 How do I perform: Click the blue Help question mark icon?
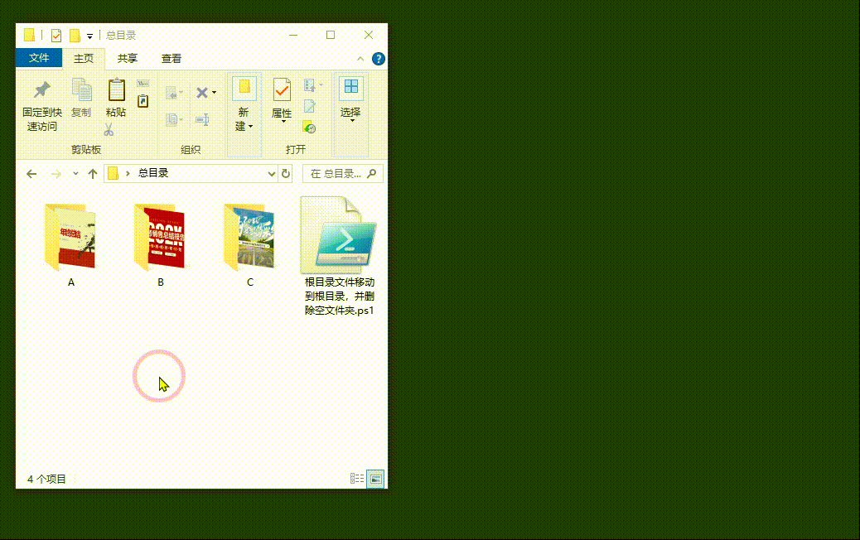pyautogui.click(x=379, y=59)
